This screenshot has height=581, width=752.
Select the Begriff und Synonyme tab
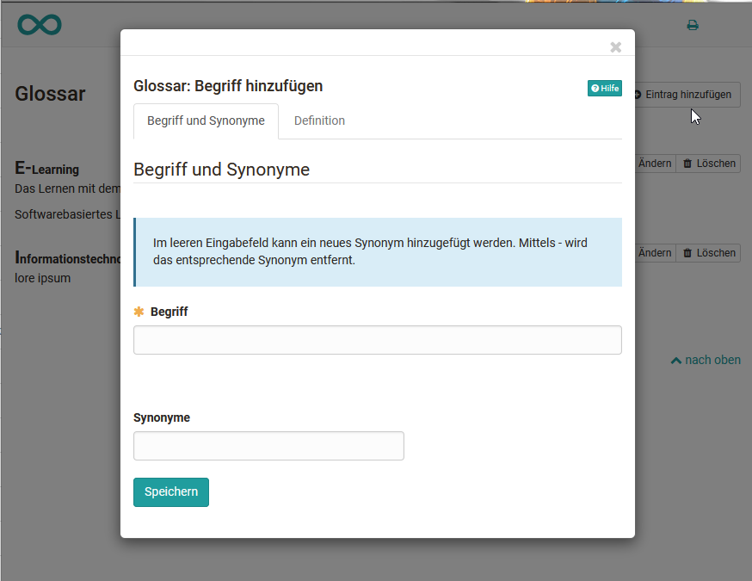point(206,121)
